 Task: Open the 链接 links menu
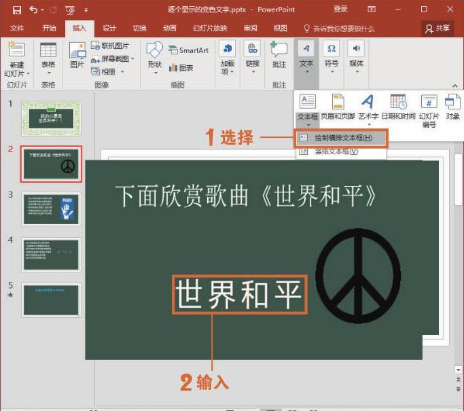coord(253,57)
